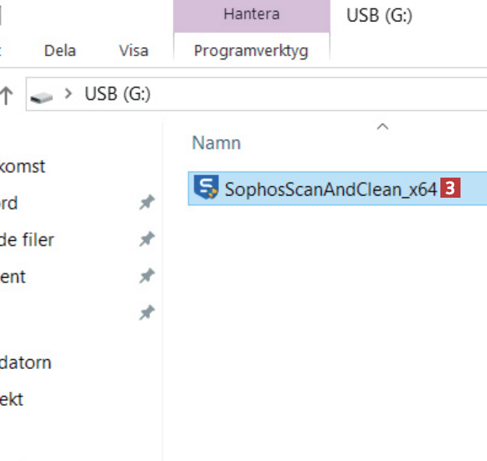This screenshot has height=461, width=487.
Task: Select the SophosScanAndClean_x64 file name
Action: pyautogui.click(x=330, y=189)
